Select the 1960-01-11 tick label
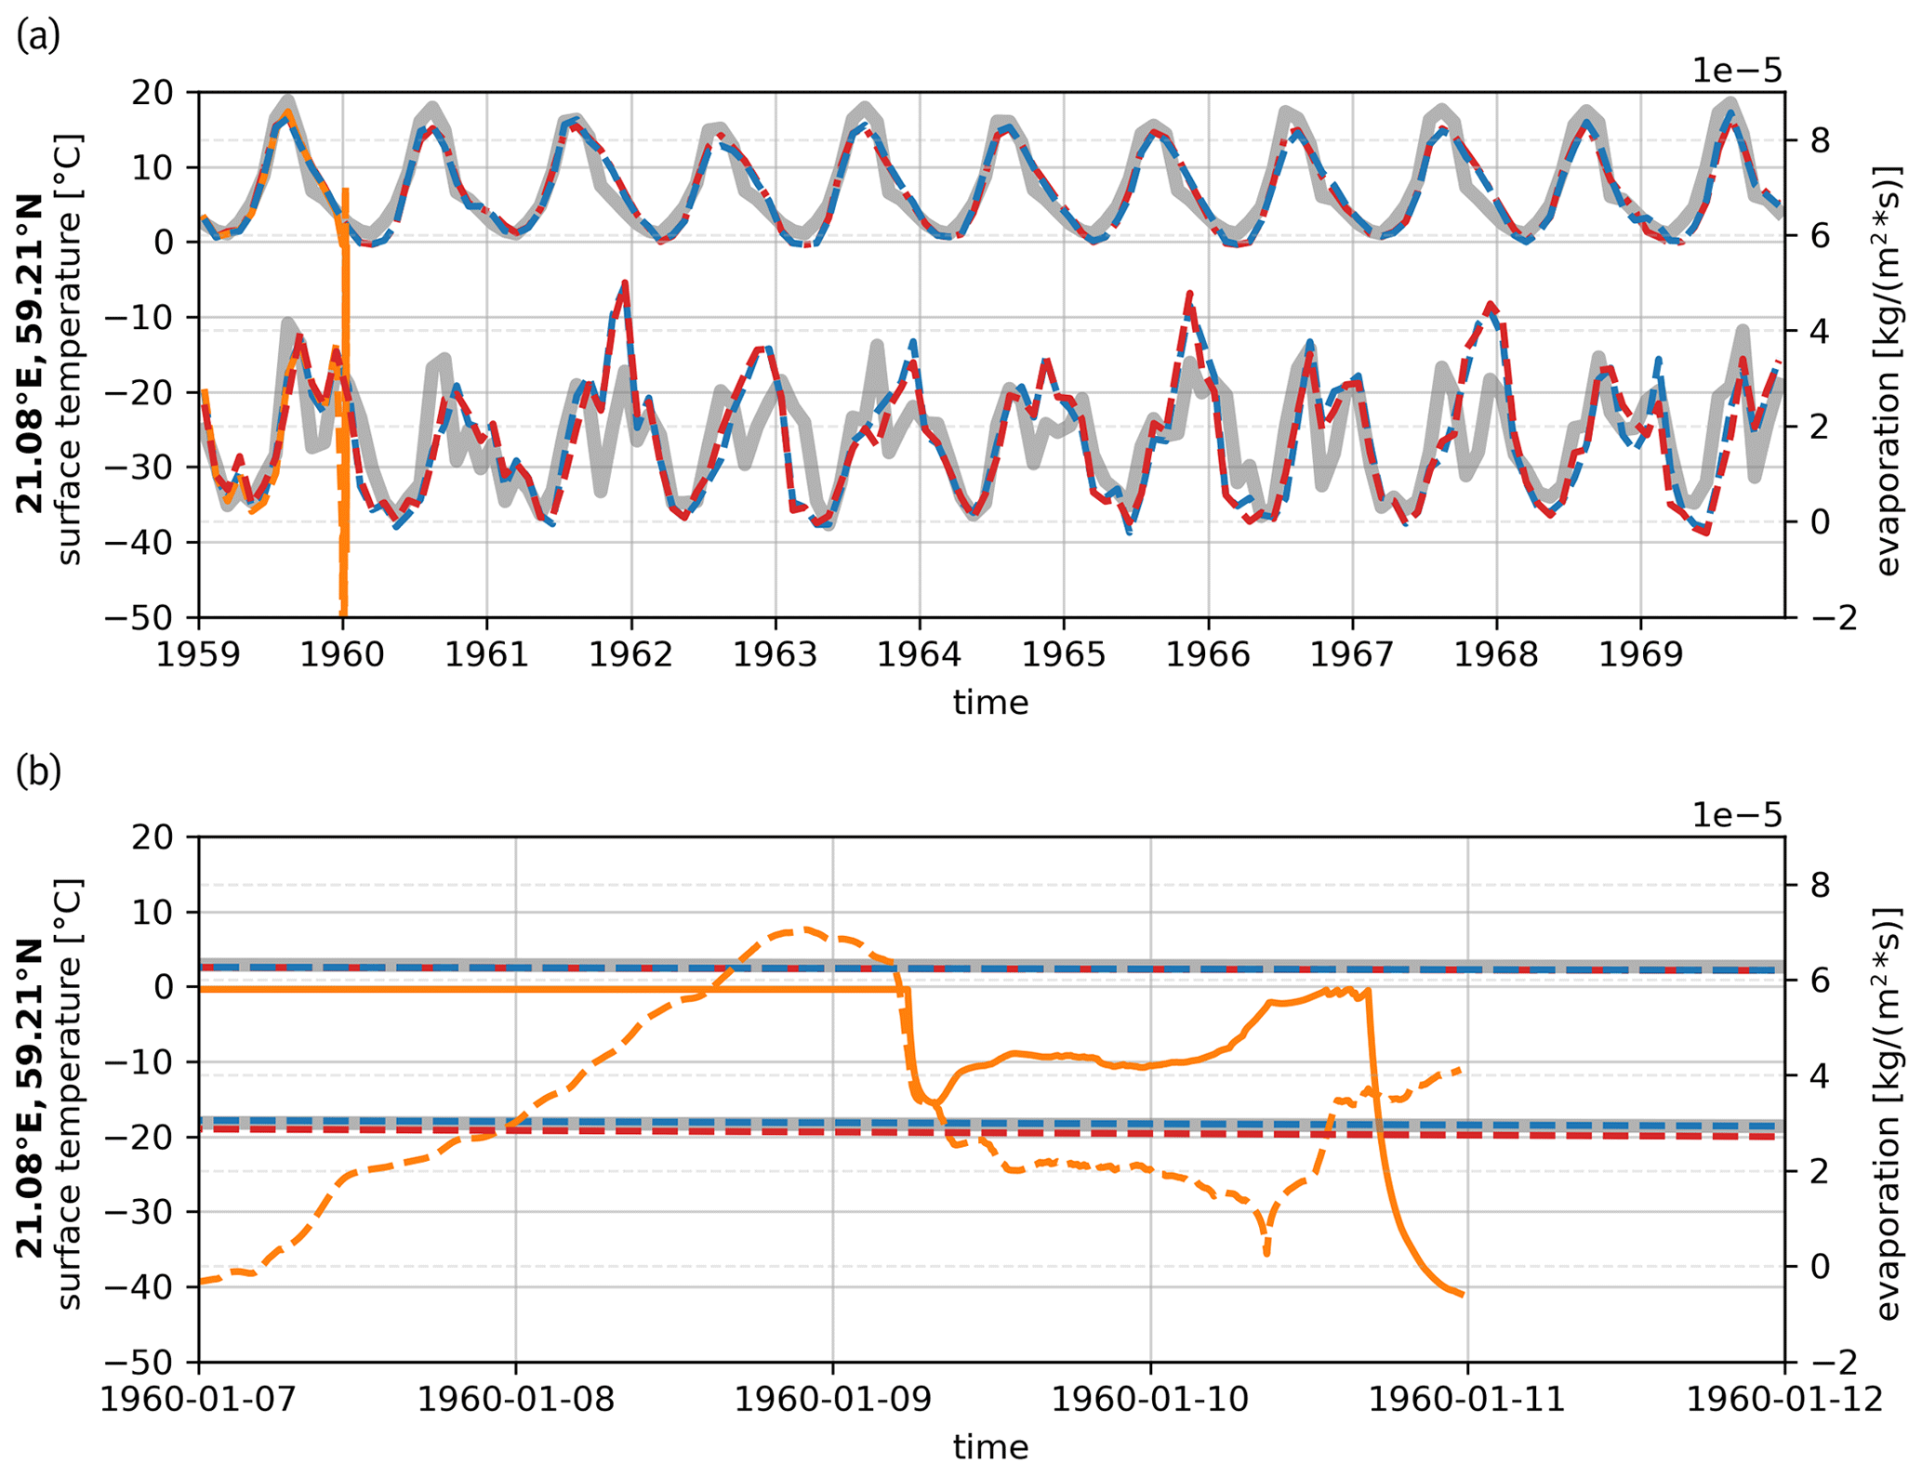 pos(1467,1400)
